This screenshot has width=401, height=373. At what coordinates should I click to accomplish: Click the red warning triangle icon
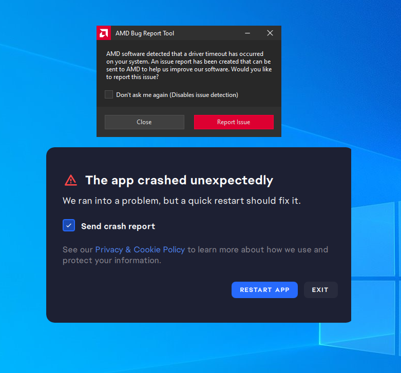(71, 181)
